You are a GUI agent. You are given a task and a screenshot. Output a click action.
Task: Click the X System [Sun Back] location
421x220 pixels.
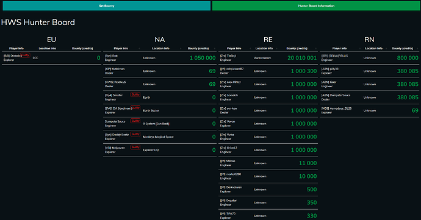coord(156,124)
